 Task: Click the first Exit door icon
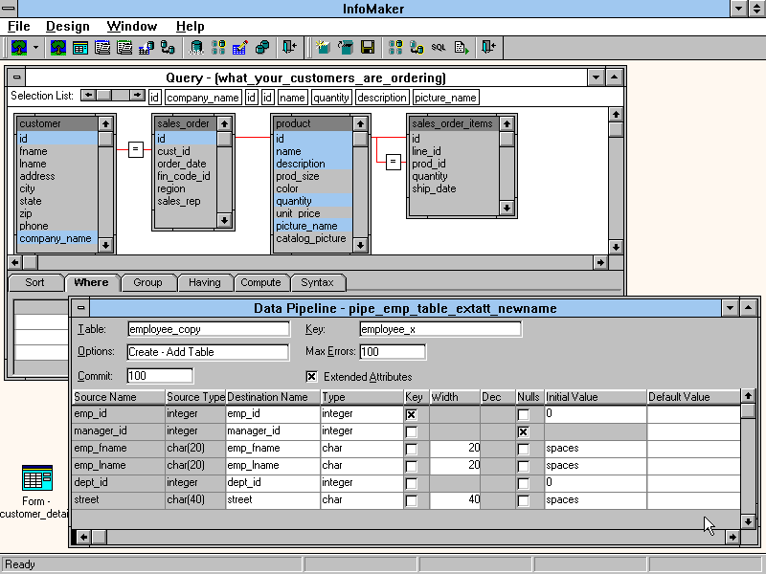289,47
